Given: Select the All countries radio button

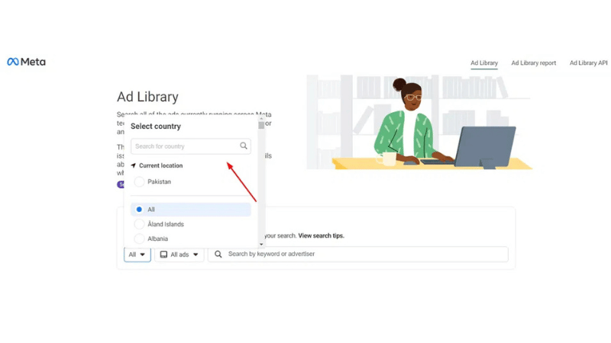Looking at the screenshot, I should [139, 209].
